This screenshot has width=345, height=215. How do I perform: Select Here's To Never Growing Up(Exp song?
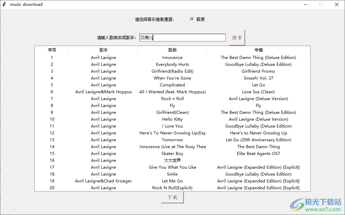(172, 133)
